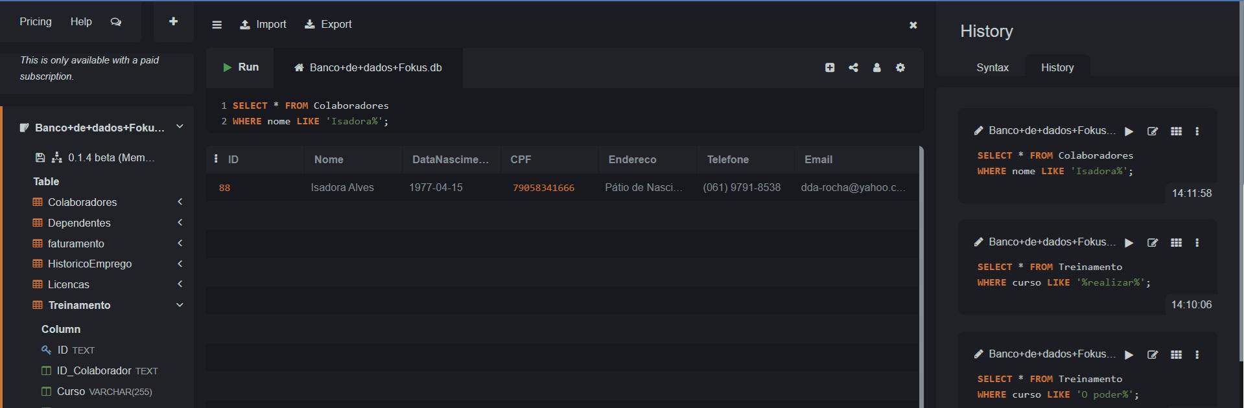Click the pencil icon on the 'O poder%' history entry
Image resolution: width=1244 pixels, height=408 pixels.
(x=979, y=354)
